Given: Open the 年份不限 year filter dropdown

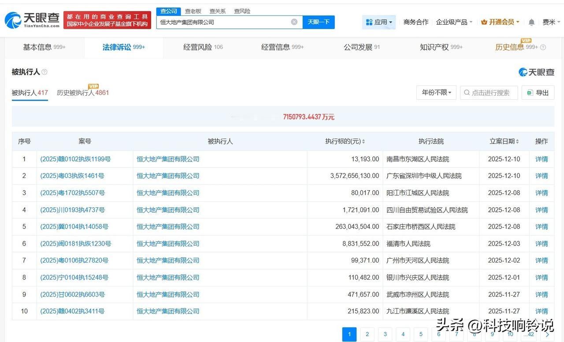Looking at the screenshot, I should [436, 93].
